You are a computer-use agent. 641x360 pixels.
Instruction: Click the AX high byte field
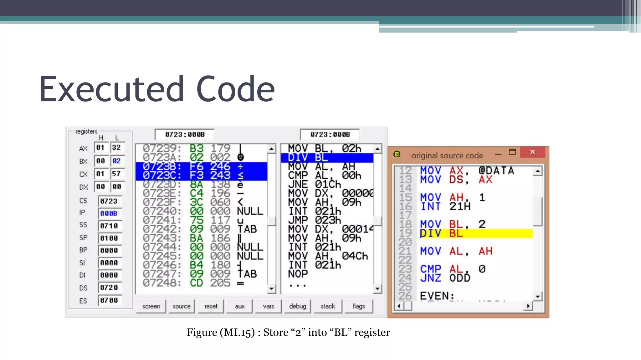[101, 147]
